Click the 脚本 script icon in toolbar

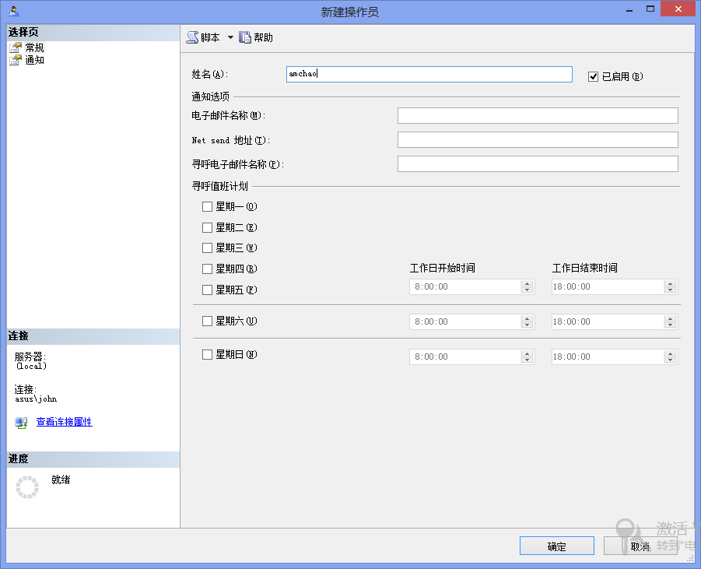tap(192, 37)
